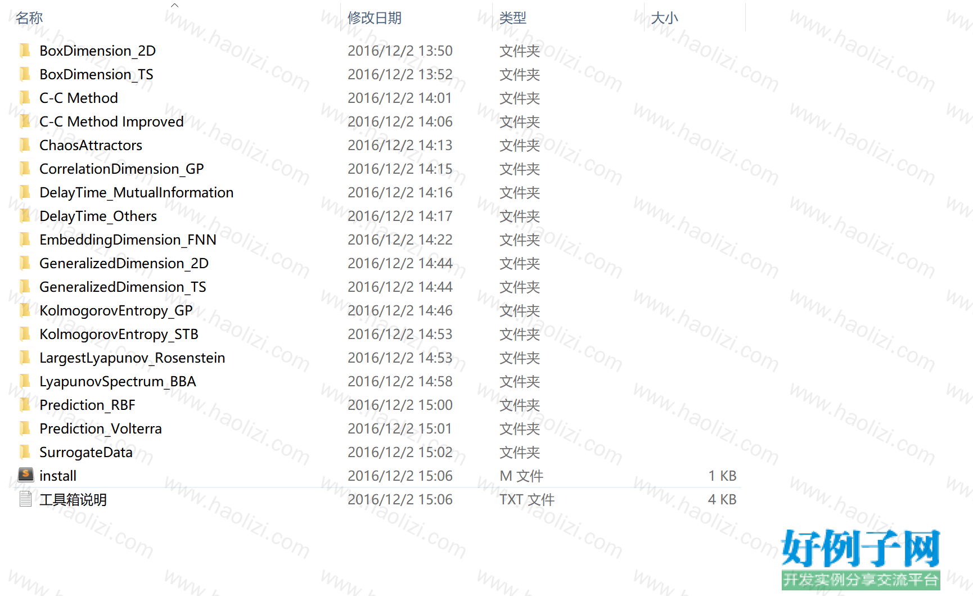This screenshot has width=973, height=596.
Task: Select the SurrogateData folder name
Action: coord(86,453)
